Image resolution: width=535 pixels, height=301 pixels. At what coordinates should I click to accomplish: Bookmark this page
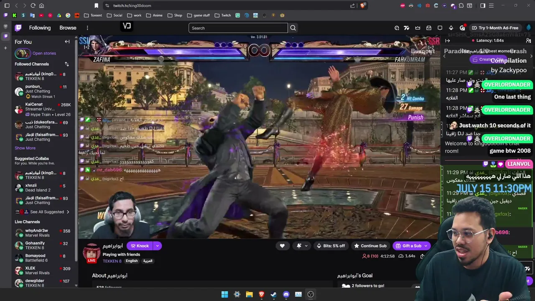coord(96,5)
